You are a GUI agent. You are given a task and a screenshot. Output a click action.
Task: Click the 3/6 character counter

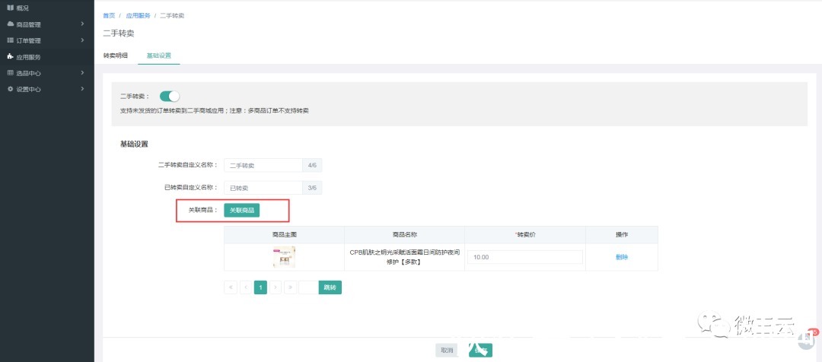coord(313,188)
